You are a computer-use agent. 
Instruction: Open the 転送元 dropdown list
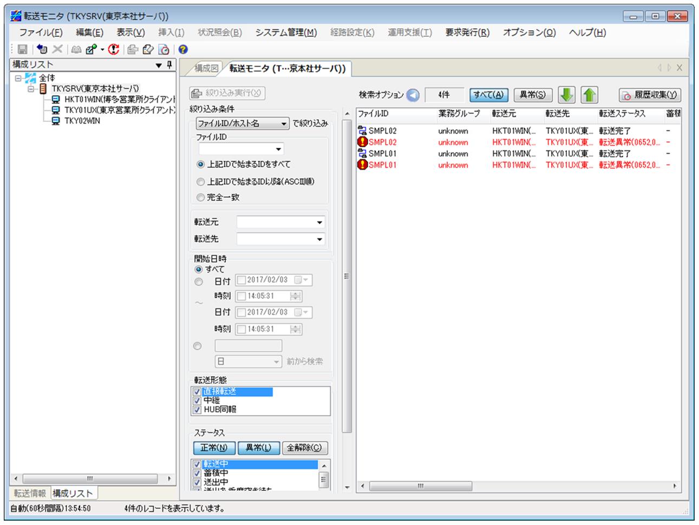pos(319,222)
